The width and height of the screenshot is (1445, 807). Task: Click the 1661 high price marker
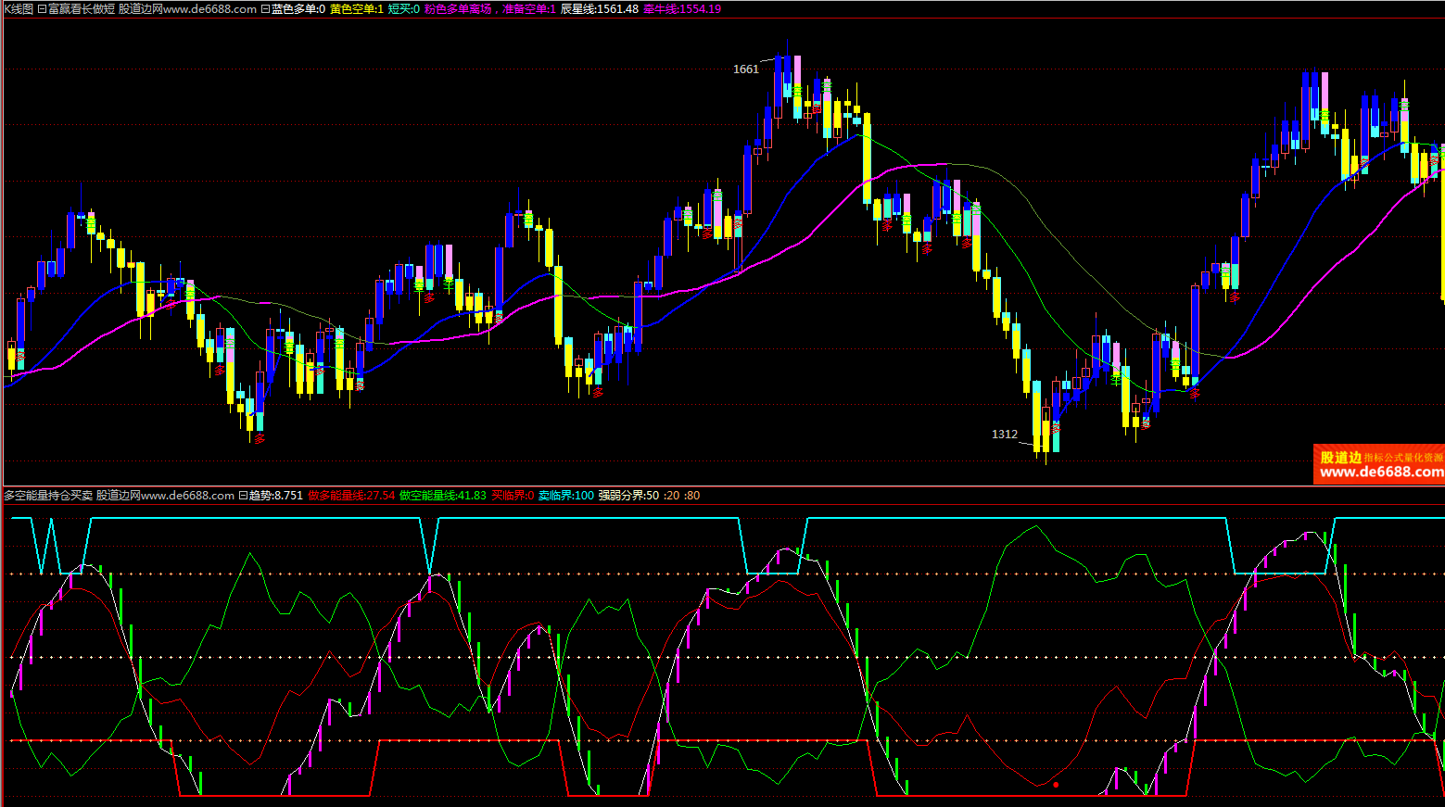pyautogui.click(x=745, y=69)
